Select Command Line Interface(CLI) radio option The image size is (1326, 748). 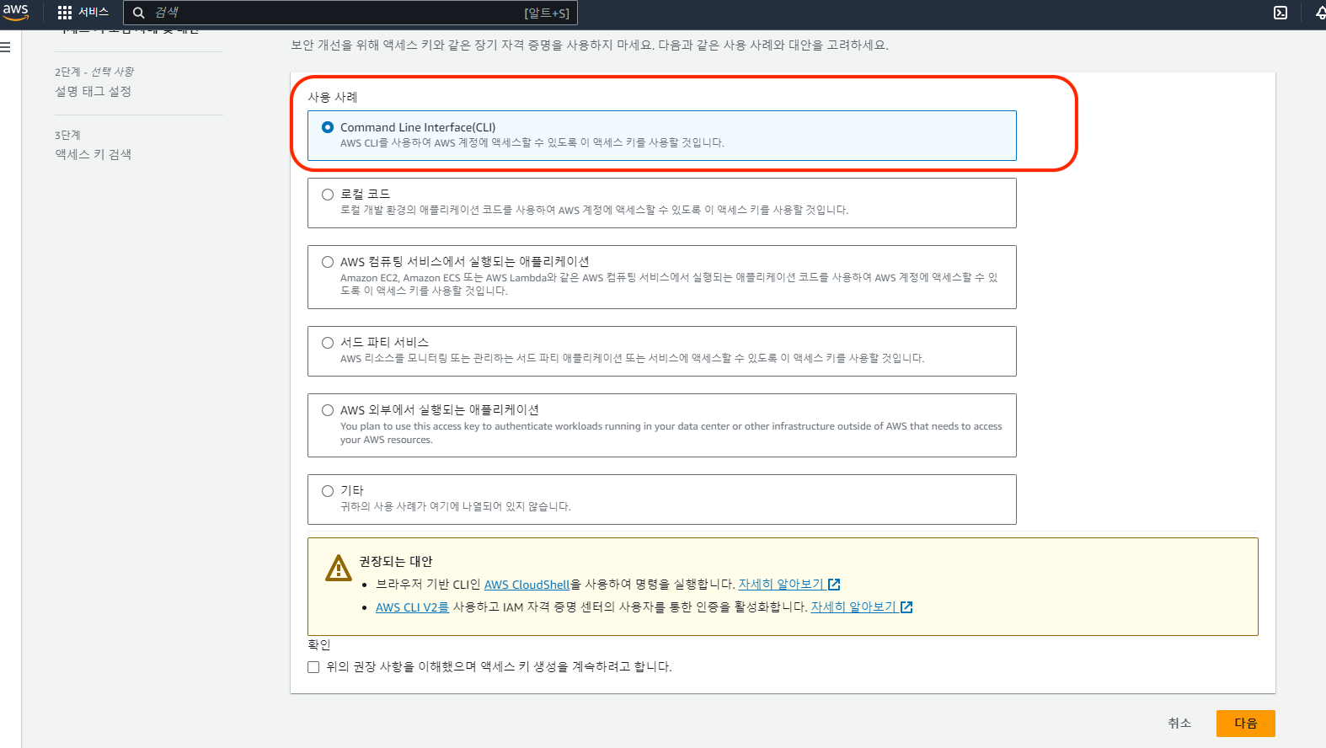328,127
